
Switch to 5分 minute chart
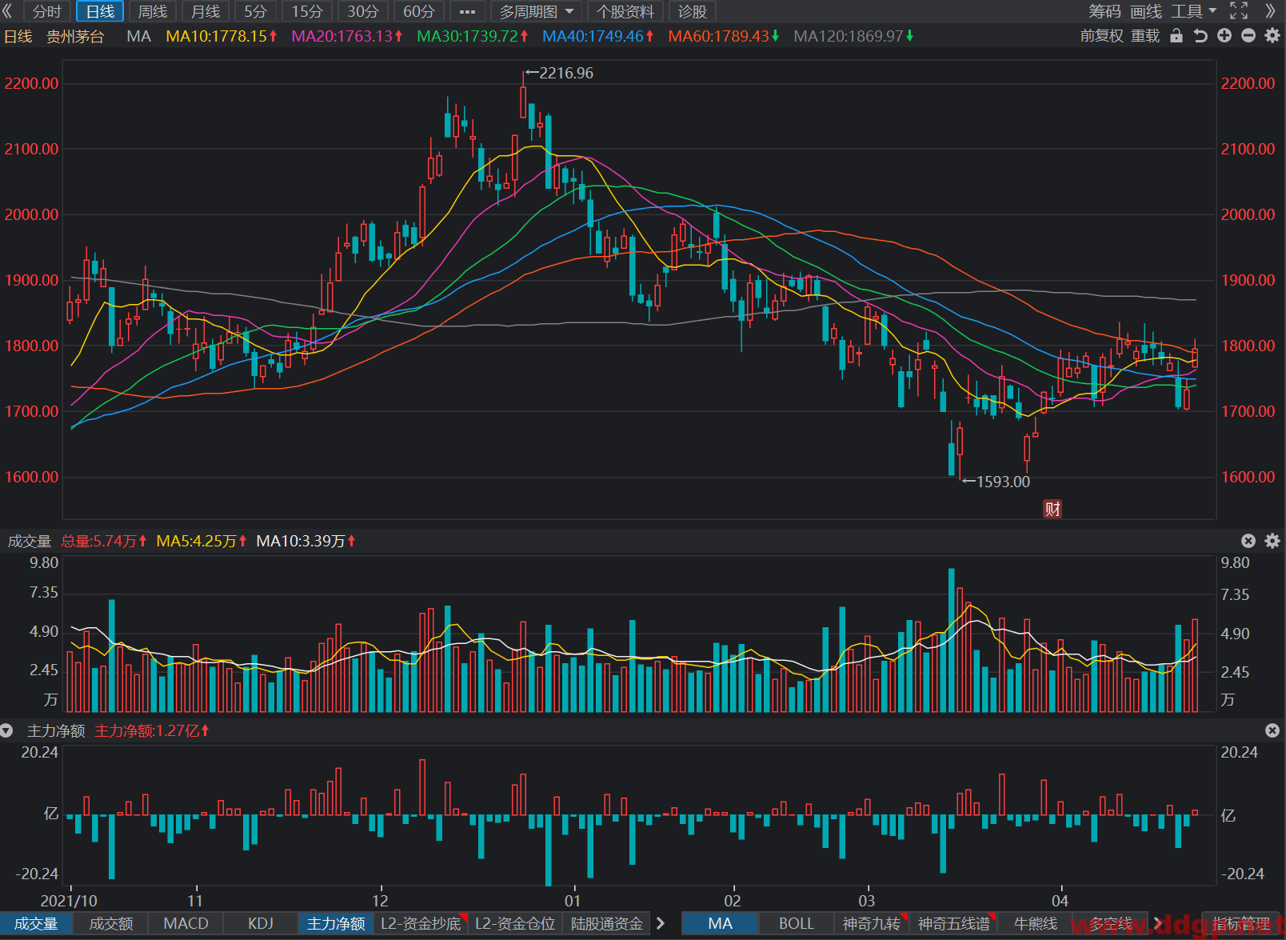pyautogui.click(x=256, y=12)
